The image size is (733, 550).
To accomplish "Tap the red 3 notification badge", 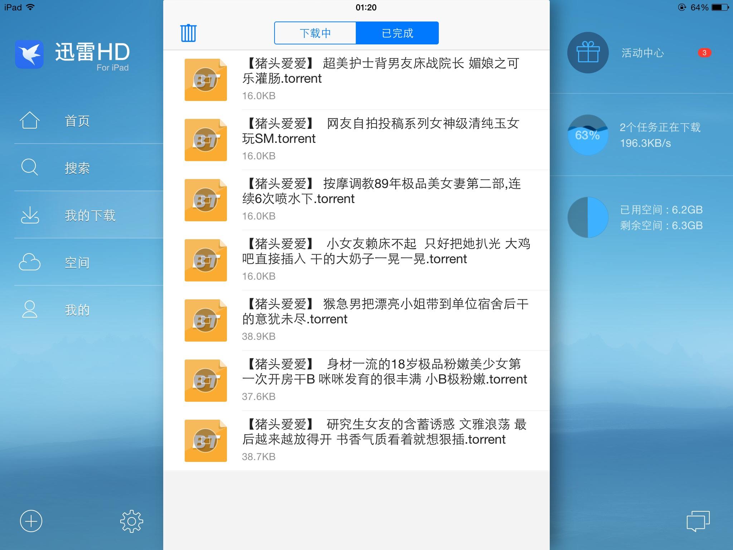I will click(x=704, y=53).
